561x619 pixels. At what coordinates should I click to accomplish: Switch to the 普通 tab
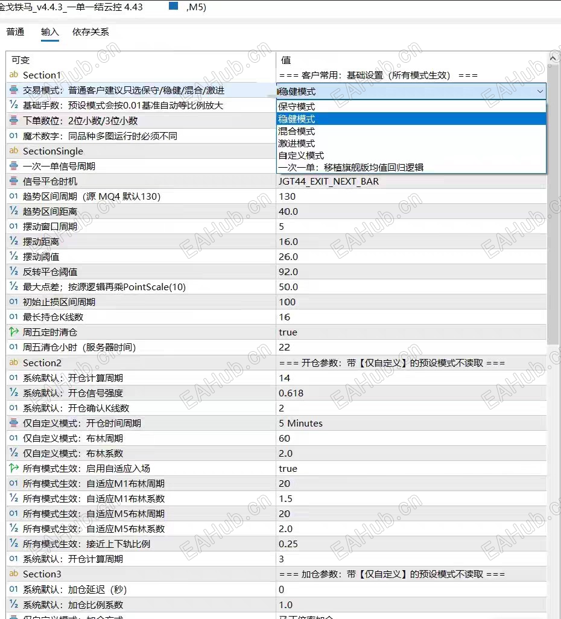[16, 32]
